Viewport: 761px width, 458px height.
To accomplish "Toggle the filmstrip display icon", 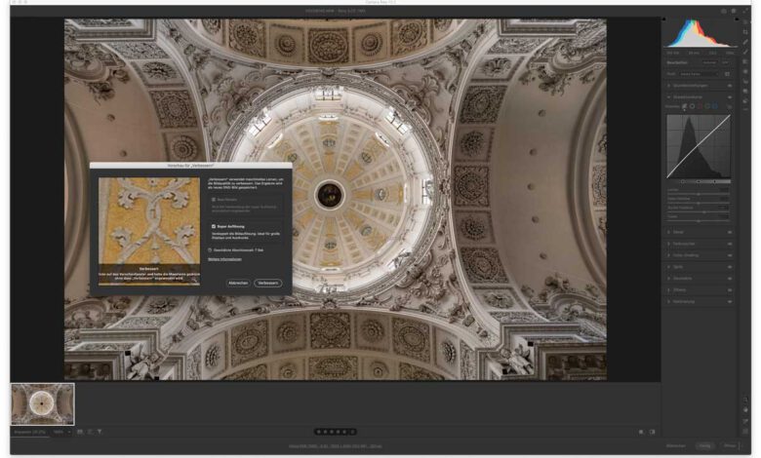I will click(80, 432).
